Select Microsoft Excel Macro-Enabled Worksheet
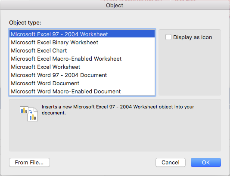This screenshot has width=230, height=176. (82, 59)
